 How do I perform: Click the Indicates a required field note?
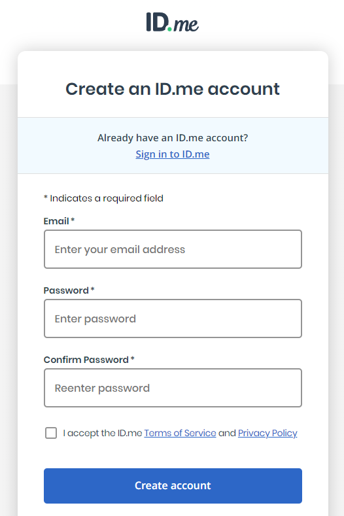(x=103, y=198)
